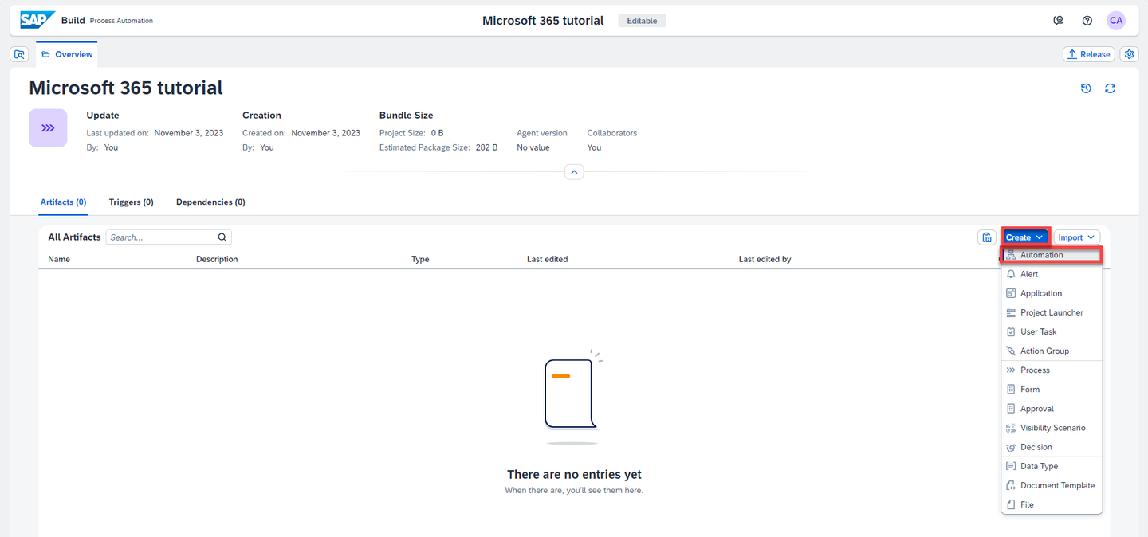Choose Automation from the Create menu

click(1052, 255)
